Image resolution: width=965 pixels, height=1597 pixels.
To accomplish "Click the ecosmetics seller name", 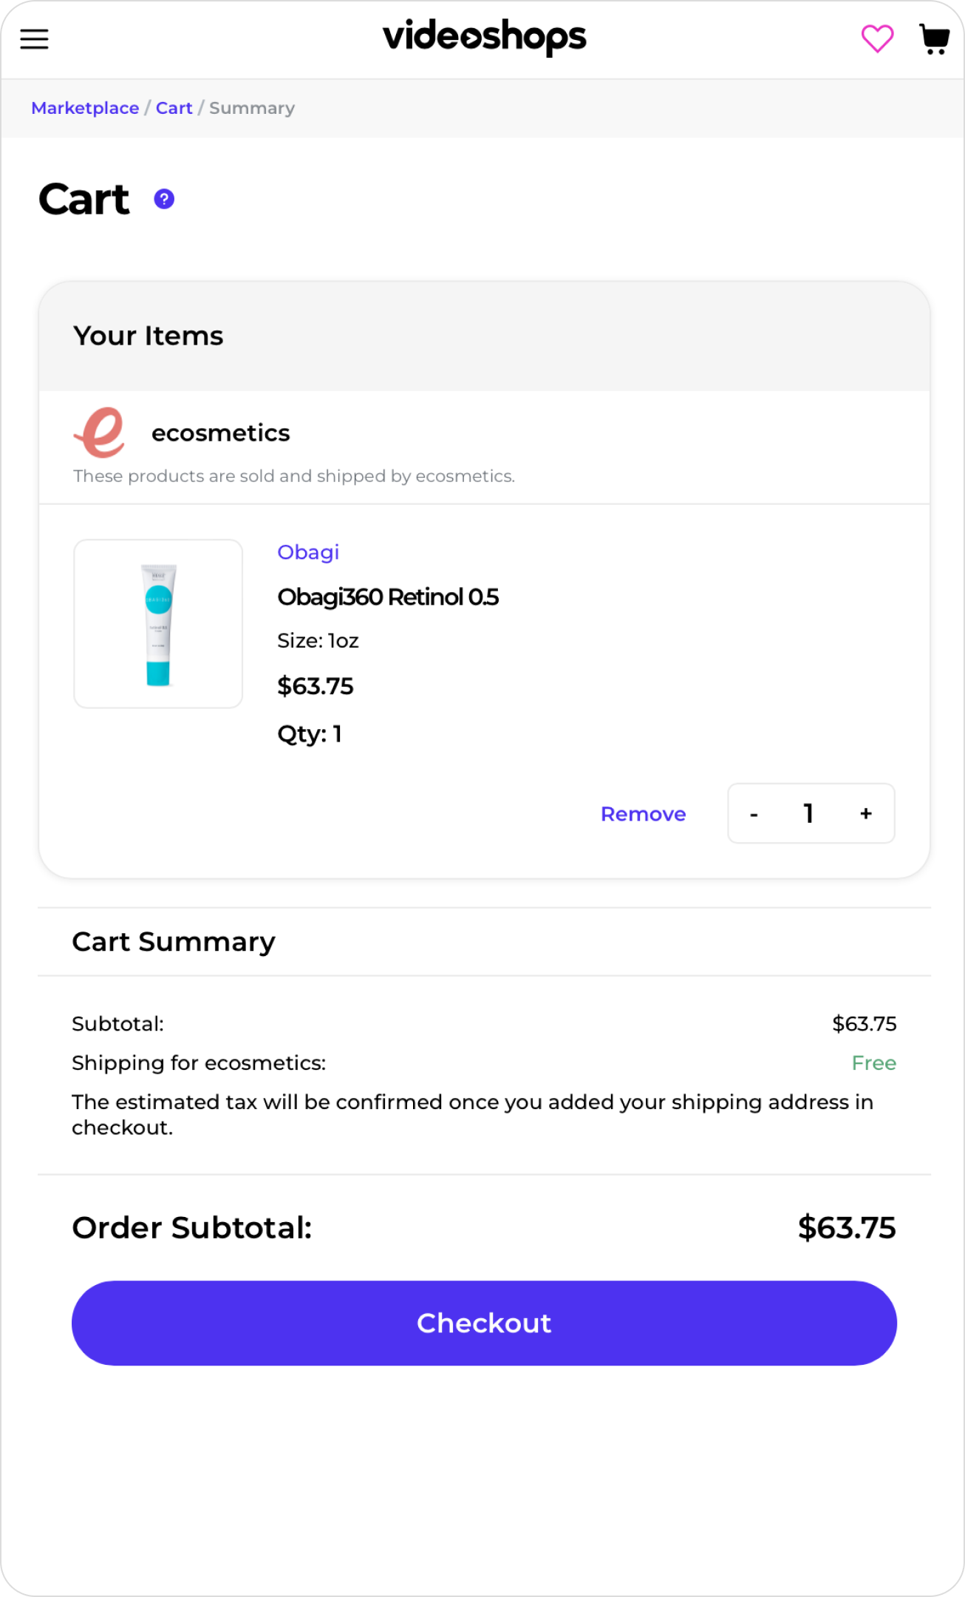I will (220, 433).
